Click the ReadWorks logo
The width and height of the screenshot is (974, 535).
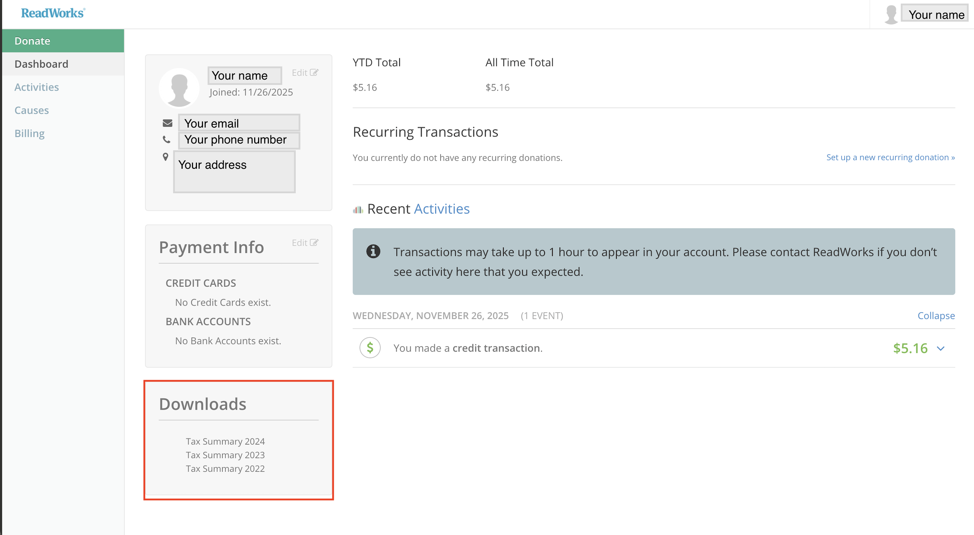[x=53, y=13]
